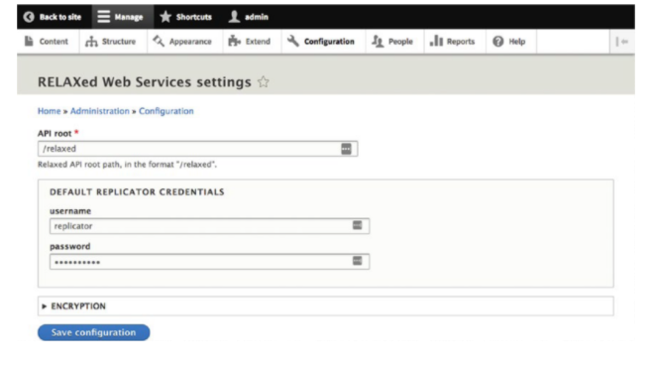
Task: Click the Relaxed API root path description
Action: point(128,165)
